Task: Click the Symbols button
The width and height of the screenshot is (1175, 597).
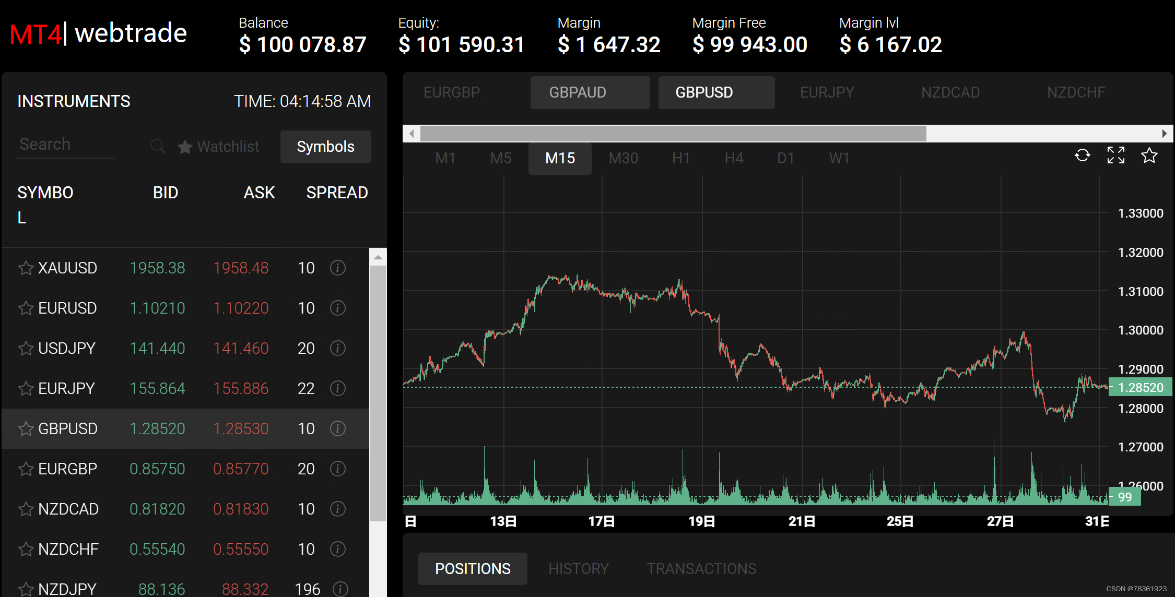Action: pyautogui.click(x=325, y=147)
